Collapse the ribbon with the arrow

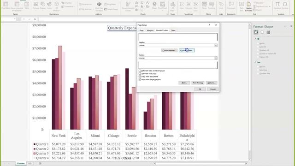click(293, 14)
